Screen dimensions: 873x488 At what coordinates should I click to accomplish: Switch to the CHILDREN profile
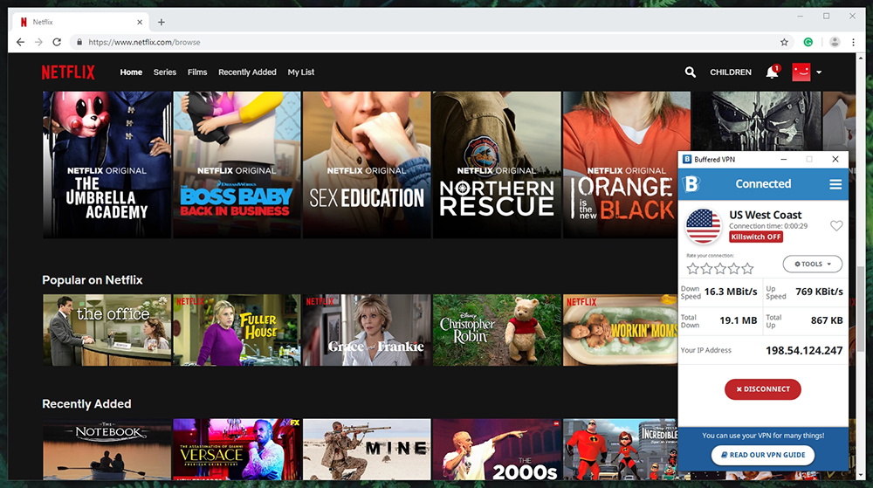click(731, 72)
